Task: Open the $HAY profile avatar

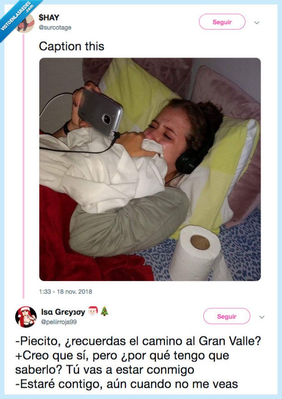Action: point(25,24)
